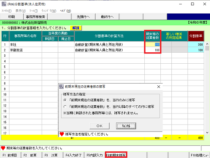Viewport: 210px width, 158px height.
Task: Click the 本社 office name cell
Action: tap(25, 45)
